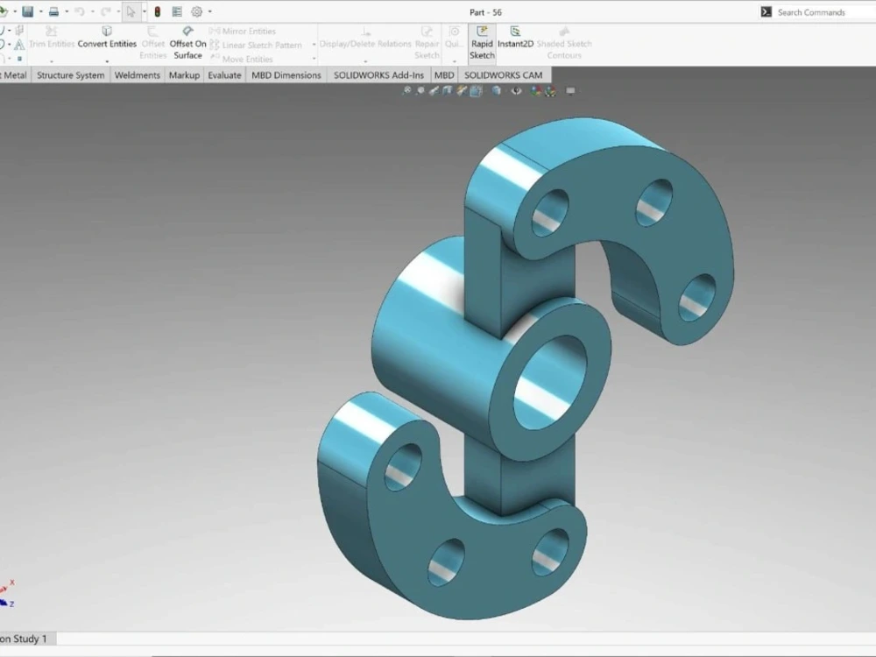Click the Edit Appearance color ball icon
The width and height of the screenshot is (876, 657).
click(536, 90)
